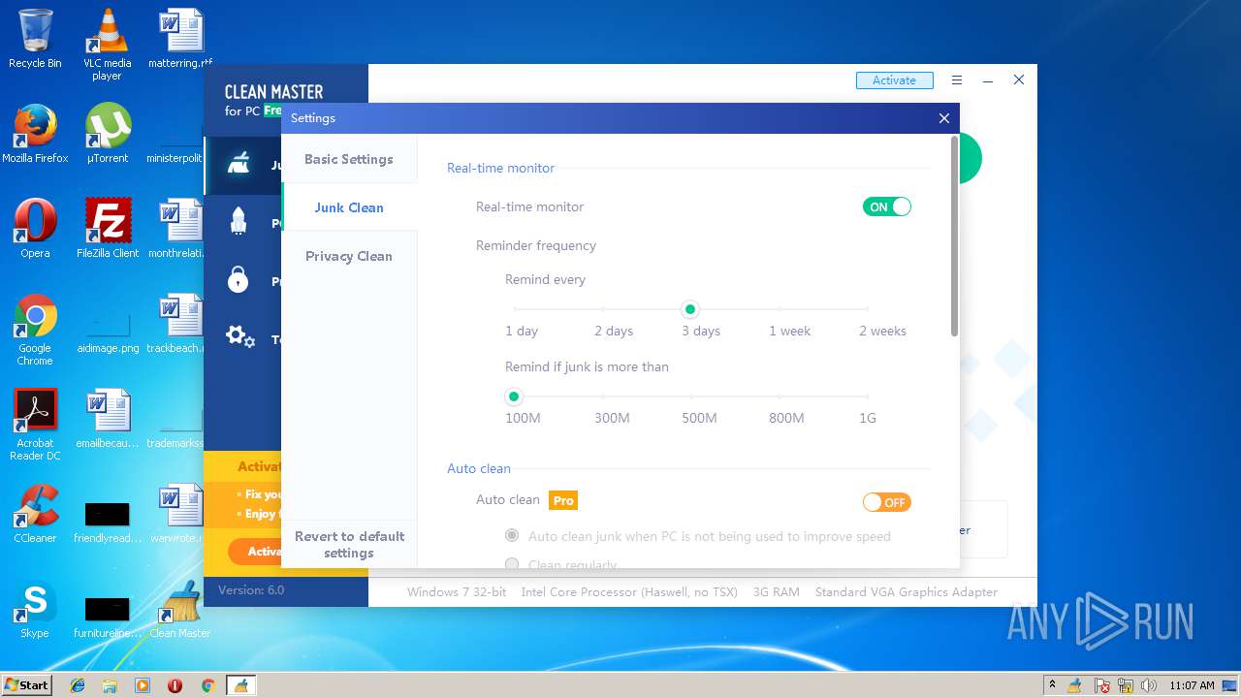Open Google Chrome desktop shortcut
Image resolution: width=1241 pixels, height=698 pixels.
[x=35, y=330]
